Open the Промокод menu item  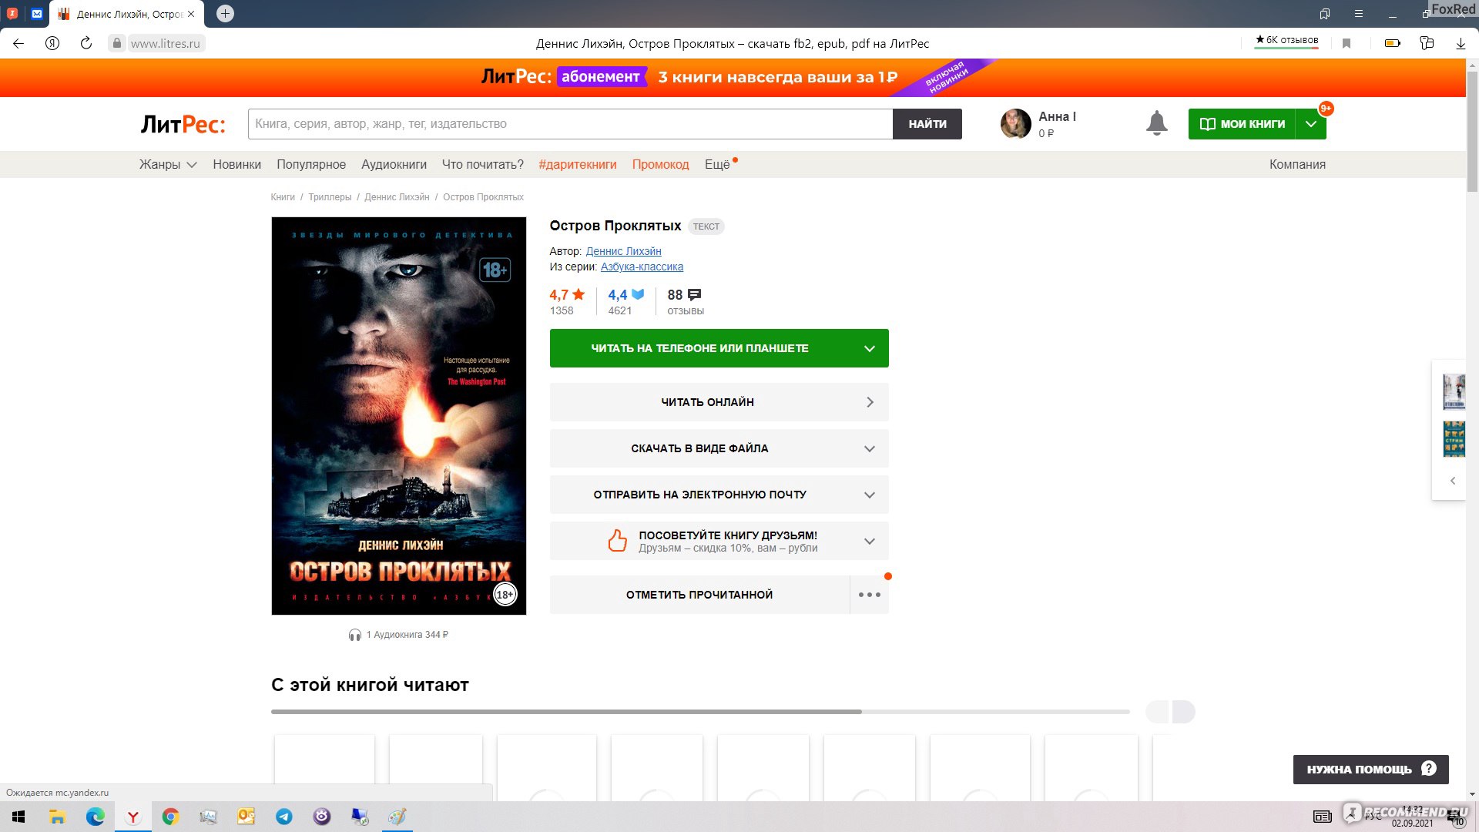[x=660, y=164]
